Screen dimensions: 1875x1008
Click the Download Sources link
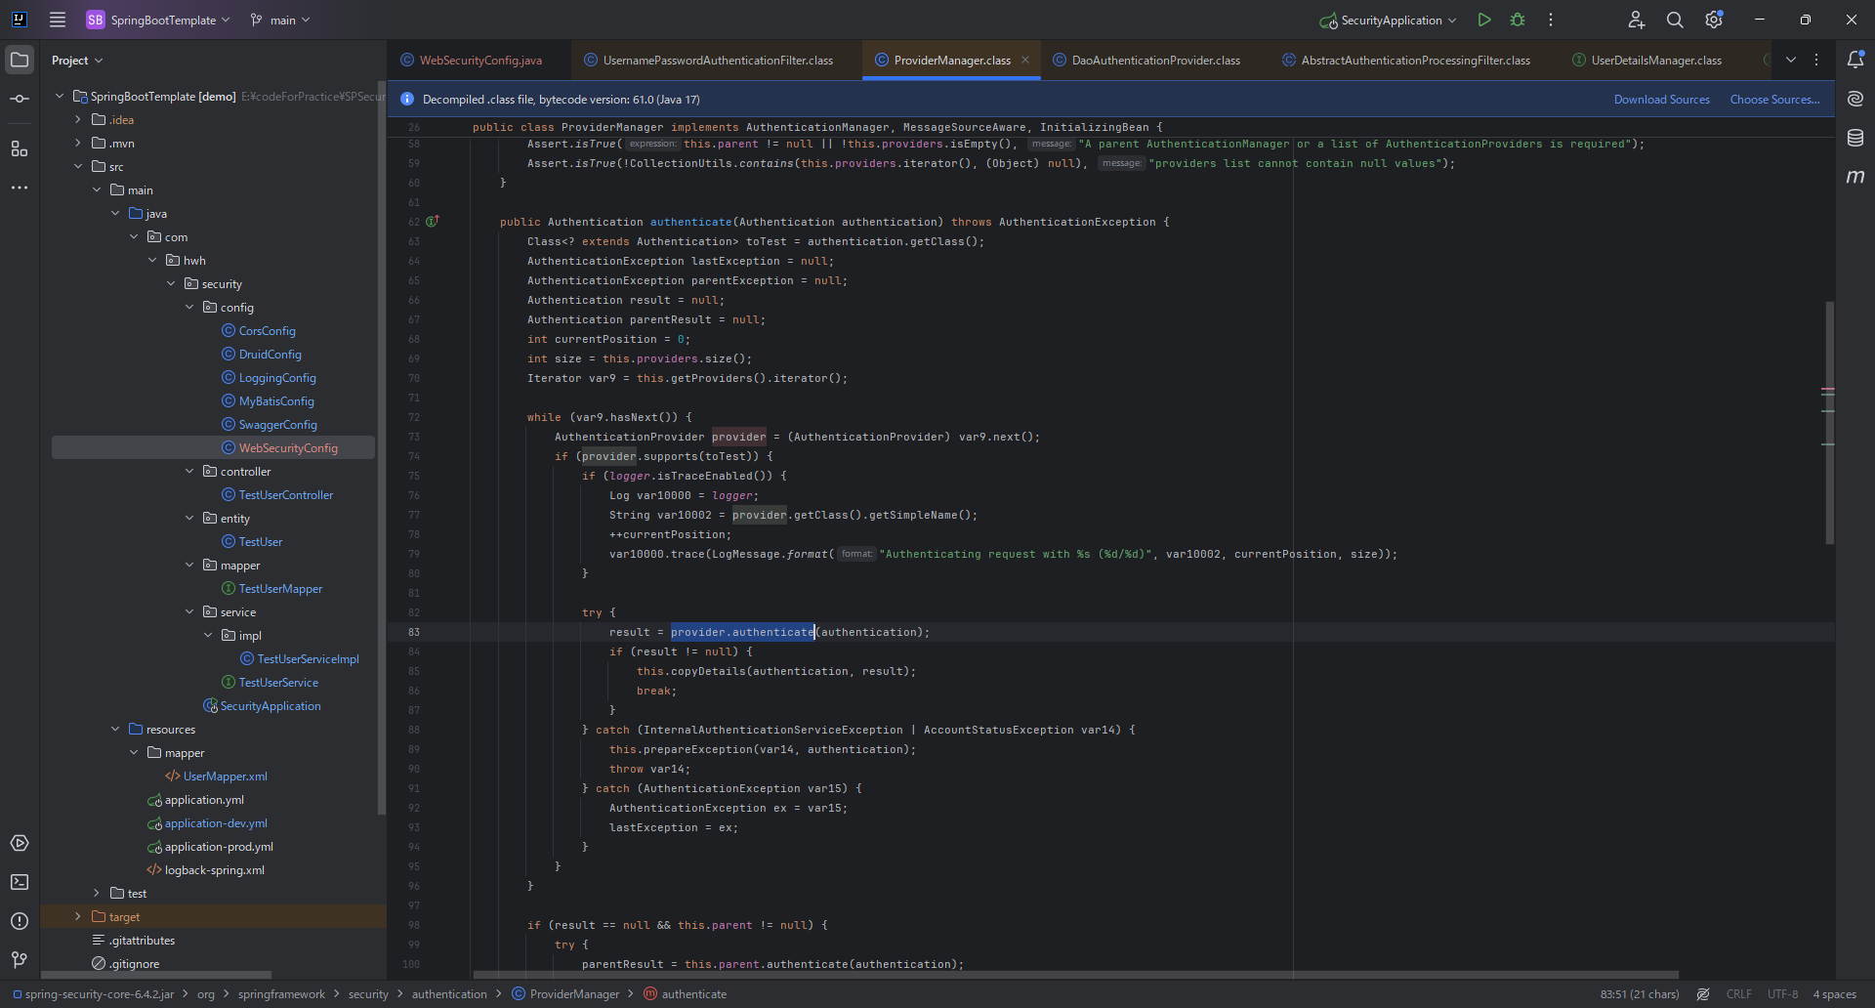1662,100
